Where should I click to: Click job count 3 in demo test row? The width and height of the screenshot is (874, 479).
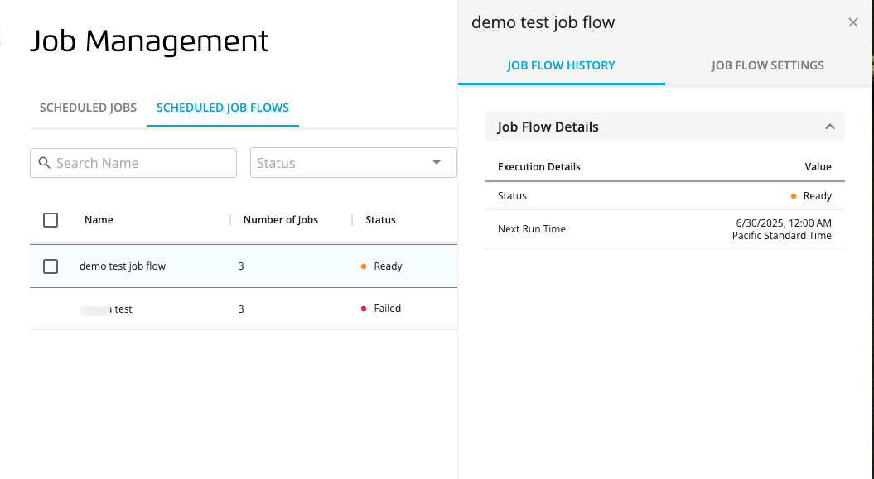241,266
